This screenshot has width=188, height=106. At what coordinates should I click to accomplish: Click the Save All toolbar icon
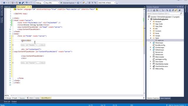click(23, 3)
